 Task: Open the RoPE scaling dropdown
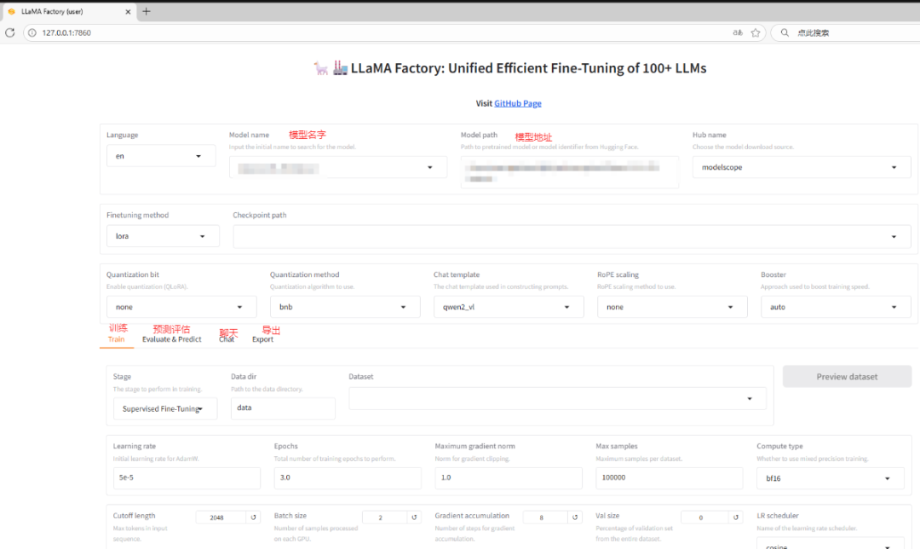(672, 307)
